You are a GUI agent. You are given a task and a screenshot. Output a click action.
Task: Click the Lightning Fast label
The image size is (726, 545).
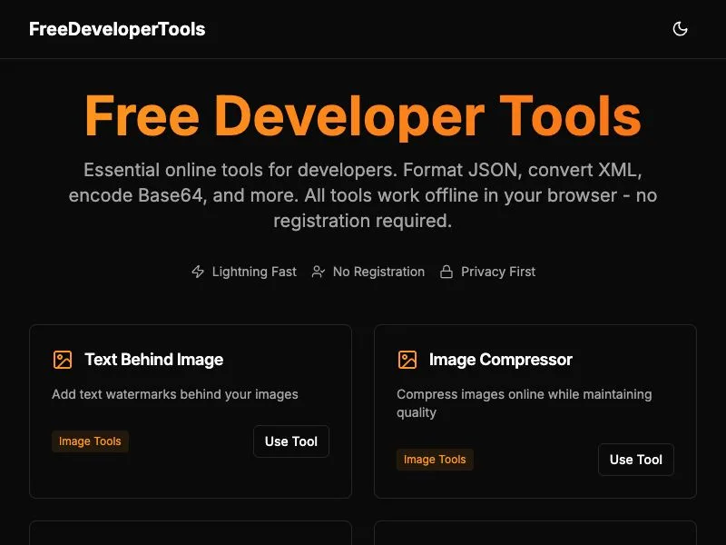point(254,272)
